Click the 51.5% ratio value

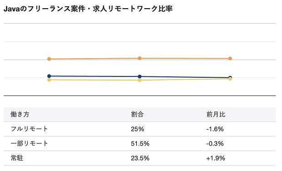point(140,144)
